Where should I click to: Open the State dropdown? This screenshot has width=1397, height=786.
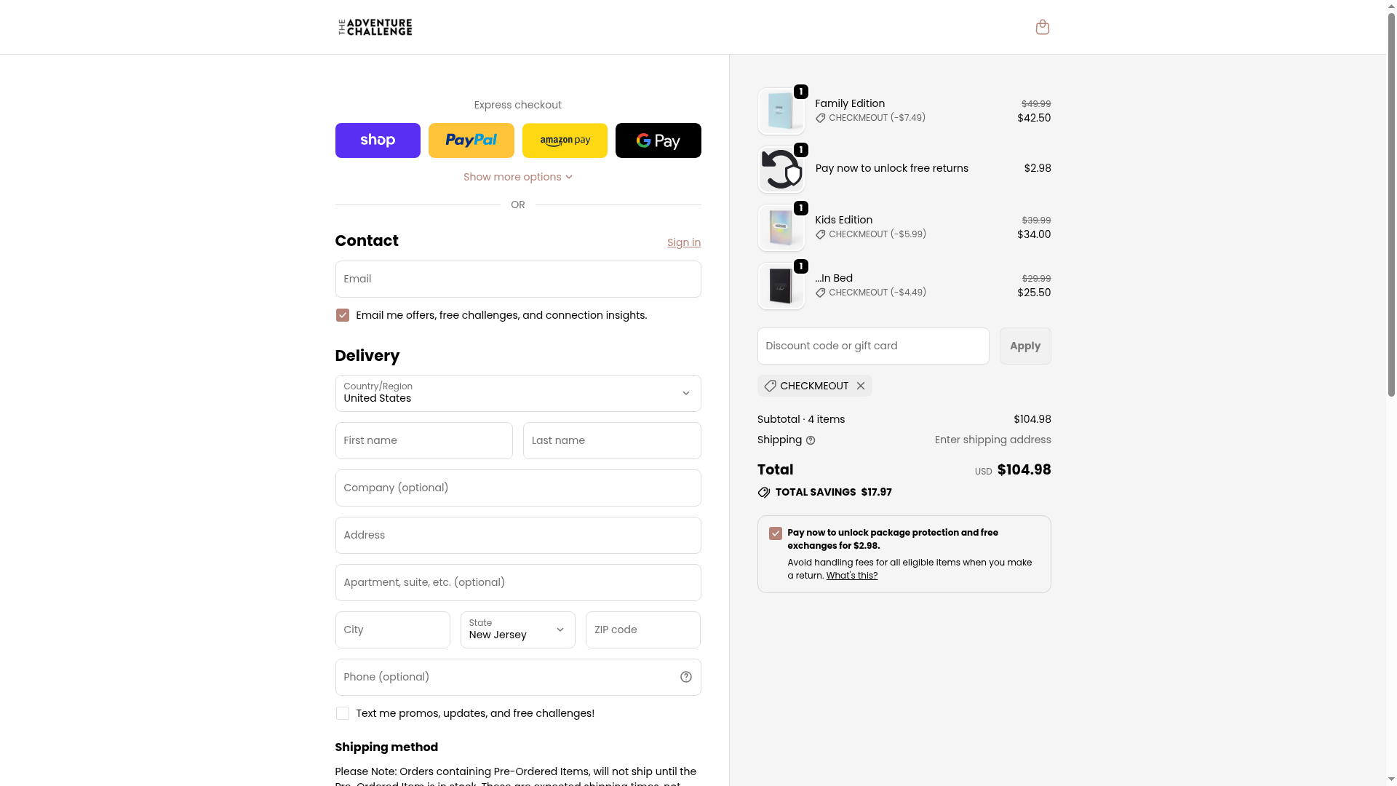pyautogui.click(x=517, y=630)
